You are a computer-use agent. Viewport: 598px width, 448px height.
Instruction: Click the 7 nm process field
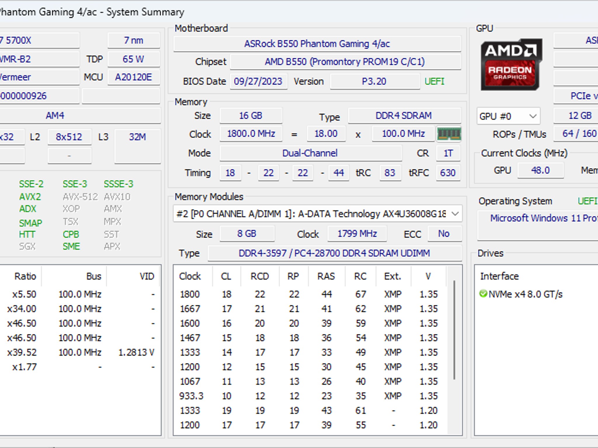pos(134,40)
